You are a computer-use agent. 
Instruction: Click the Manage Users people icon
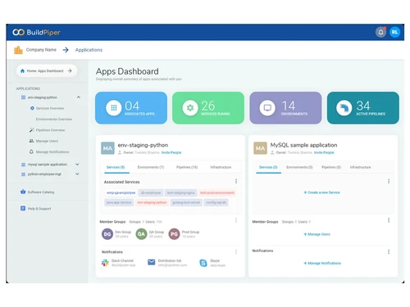click(x=31, y=141)
